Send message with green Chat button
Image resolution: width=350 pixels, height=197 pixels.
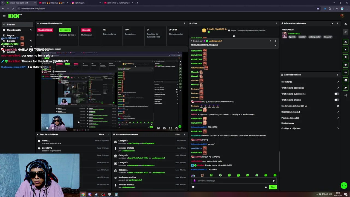(x=273, y=187)
